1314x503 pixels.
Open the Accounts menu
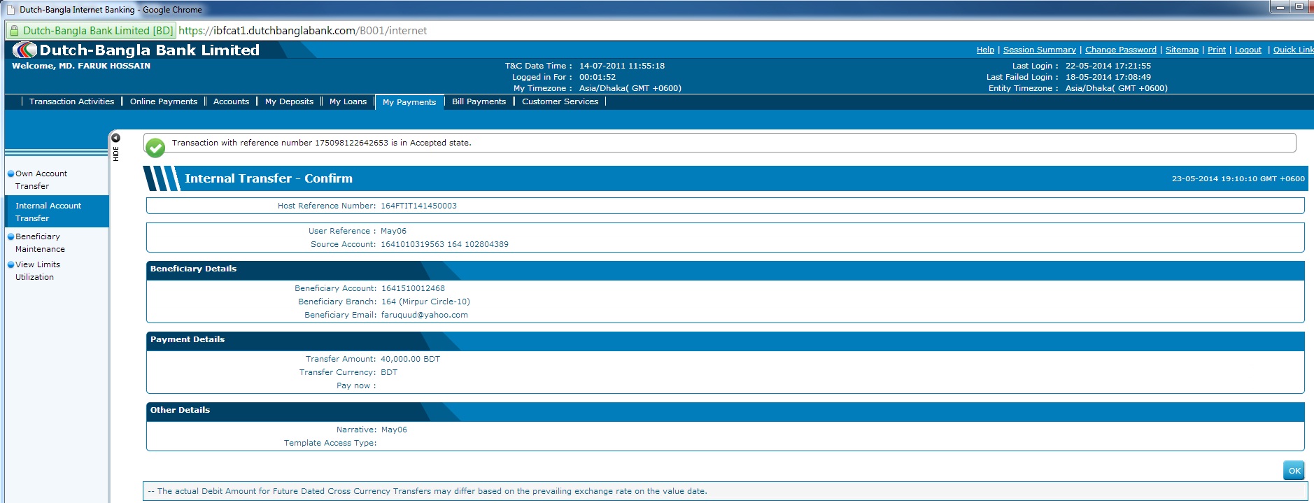(x=231, y=101)
